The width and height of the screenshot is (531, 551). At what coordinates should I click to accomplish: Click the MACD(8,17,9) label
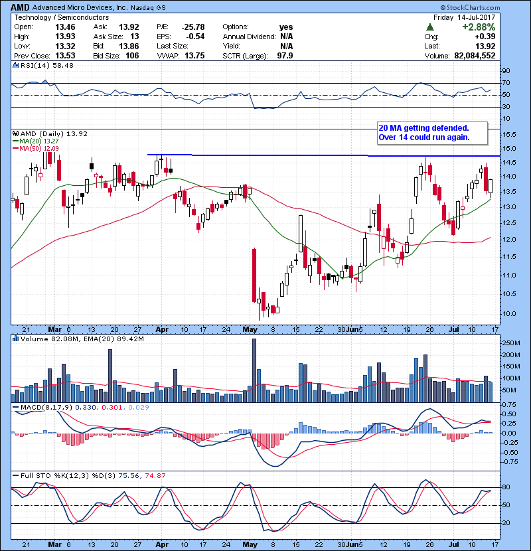(46, 408)
